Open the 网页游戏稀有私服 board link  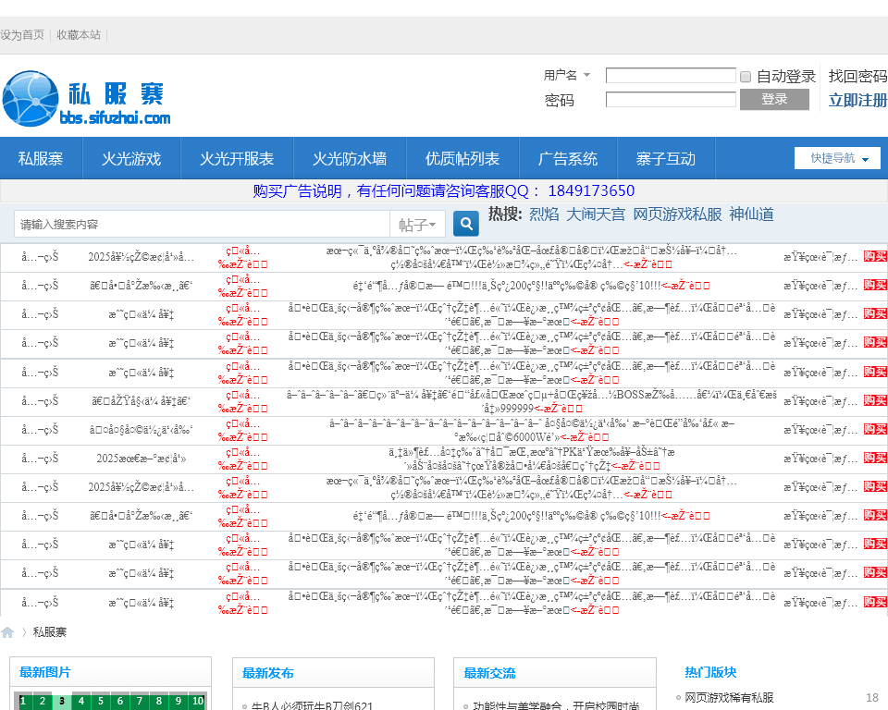click(x=729, y=698)
